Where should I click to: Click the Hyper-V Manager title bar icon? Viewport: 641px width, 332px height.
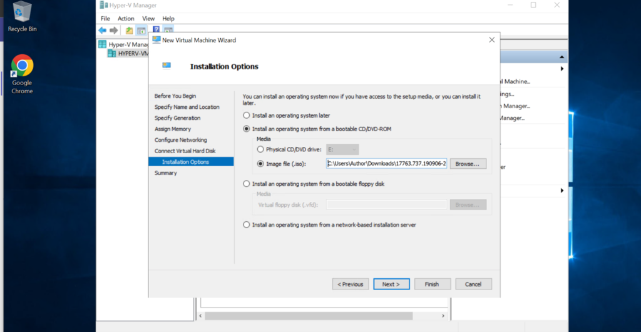tap(104, 5)
